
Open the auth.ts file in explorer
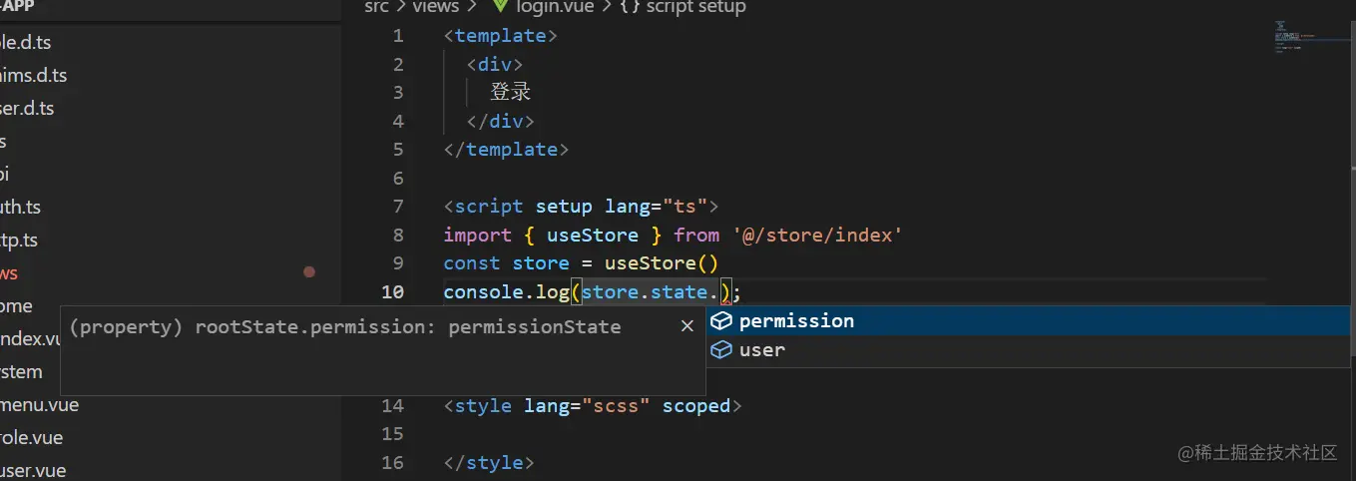[x=22, y=208]
